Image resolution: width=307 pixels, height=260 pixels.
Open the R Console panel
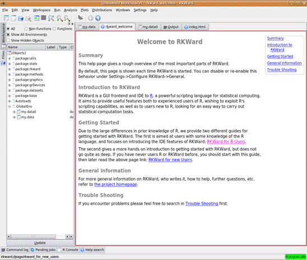click(68, 250)
